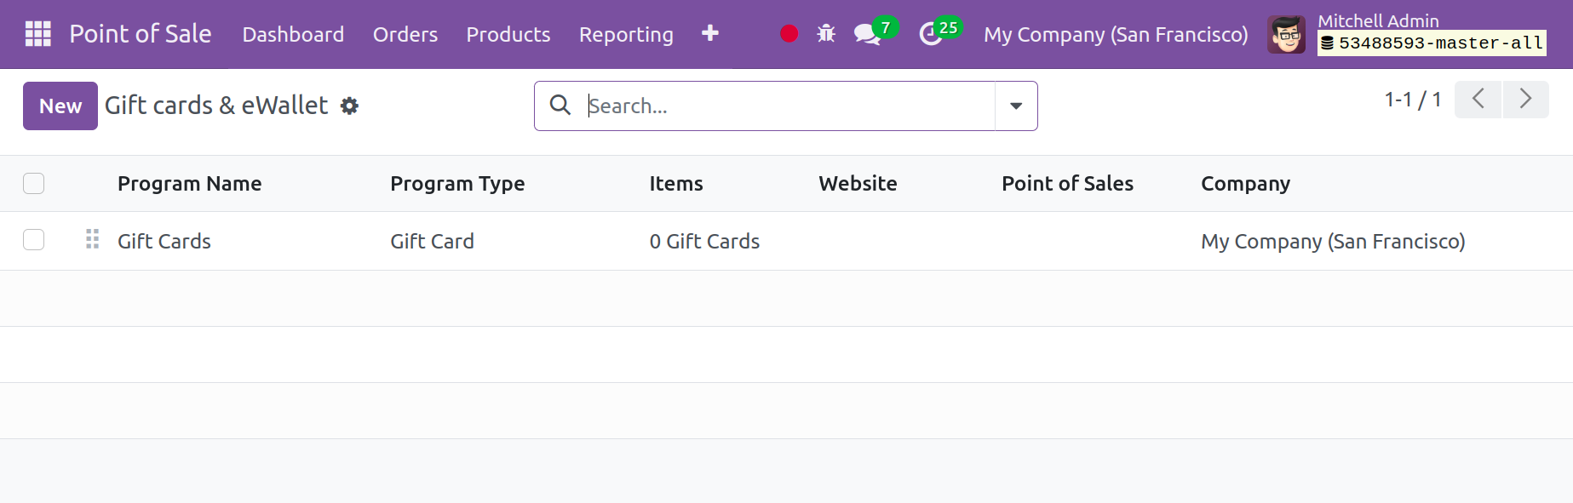Open the activities clock icon
Screen dimensions: 1573x503
[931, 34]
